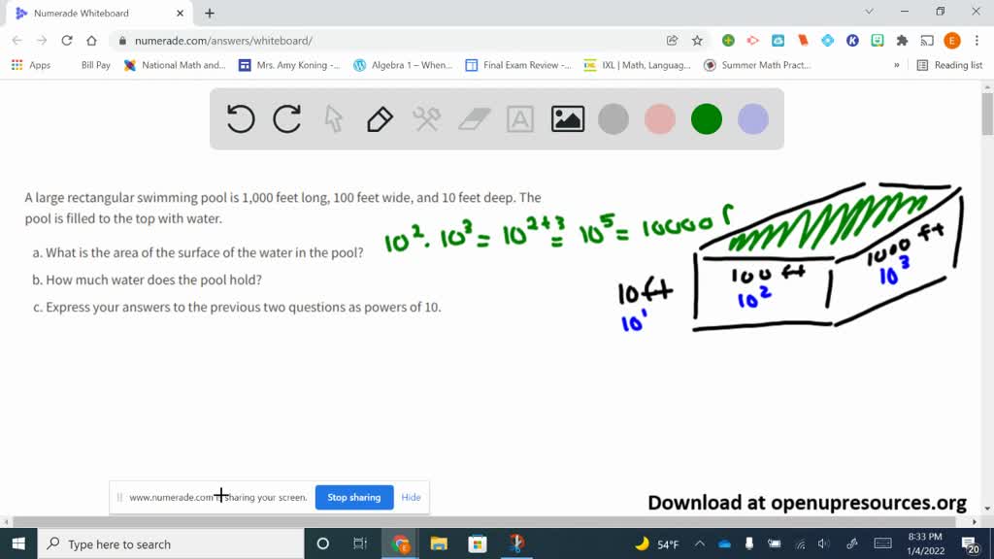The image size is (994, 559).
Task: Go to browser home page
Action: coord(92,41)
